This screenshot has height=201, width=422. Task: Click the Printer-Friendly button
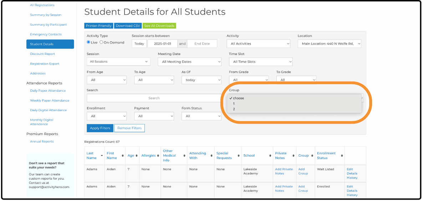[99, 26]
